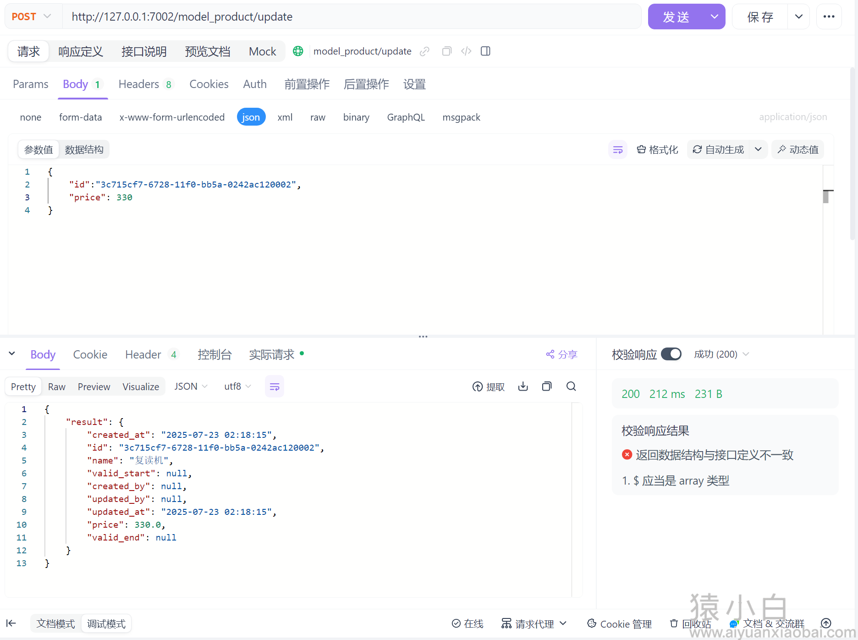Screen dimensions: 858x640
Task: Open the 实际请求 response tab
Action: pyautogui.click(x=272, y=355)
